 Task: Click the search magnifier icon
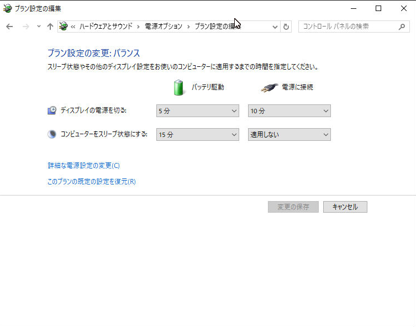[x=402, y=27]
